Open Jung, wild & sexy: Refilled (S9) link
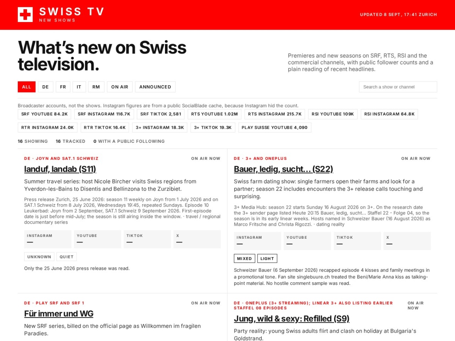This screenshot has height=341, width=455. tap(292, 319)
